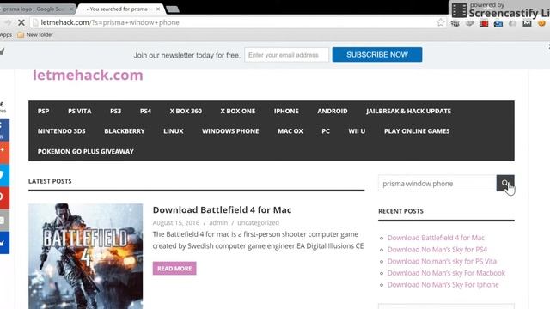Image resolution: width=550 pixels, height=309 pixels.
Task: Open the New folder bookmark
Action: tap(35, 34)
